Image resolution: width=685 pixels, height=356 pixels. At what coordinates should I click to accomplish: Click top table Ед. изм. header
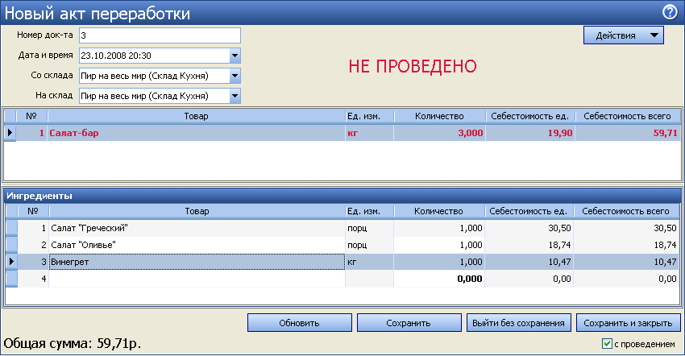tap(369, 116)
